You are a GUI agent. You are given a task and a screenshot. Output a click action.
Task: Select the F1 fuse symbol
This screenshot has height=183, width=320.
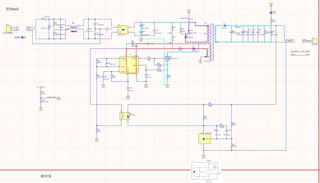44,19
